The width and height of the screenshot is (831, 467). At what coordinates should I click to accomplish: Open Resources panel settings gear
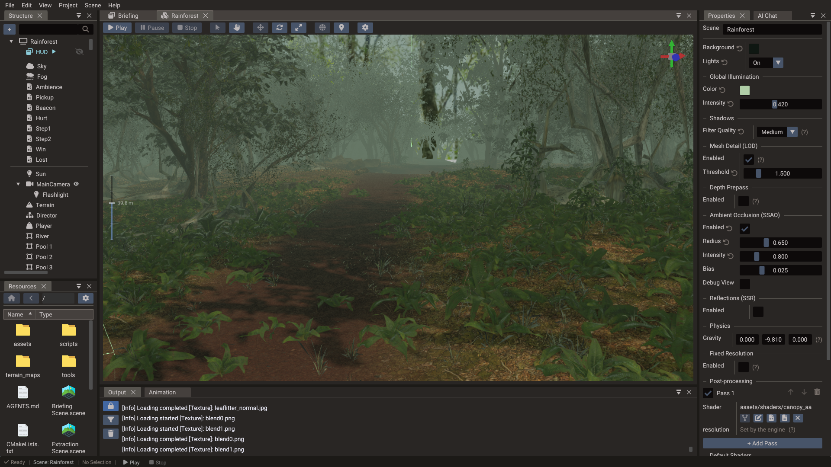tap(86, 298)
